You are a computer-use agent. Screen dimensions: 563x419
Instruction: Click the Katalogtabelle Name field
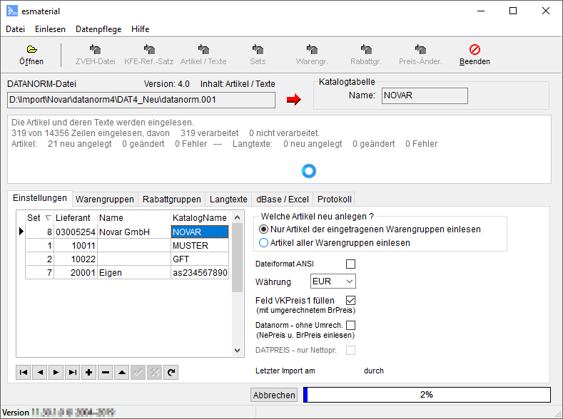pos(425,95)
